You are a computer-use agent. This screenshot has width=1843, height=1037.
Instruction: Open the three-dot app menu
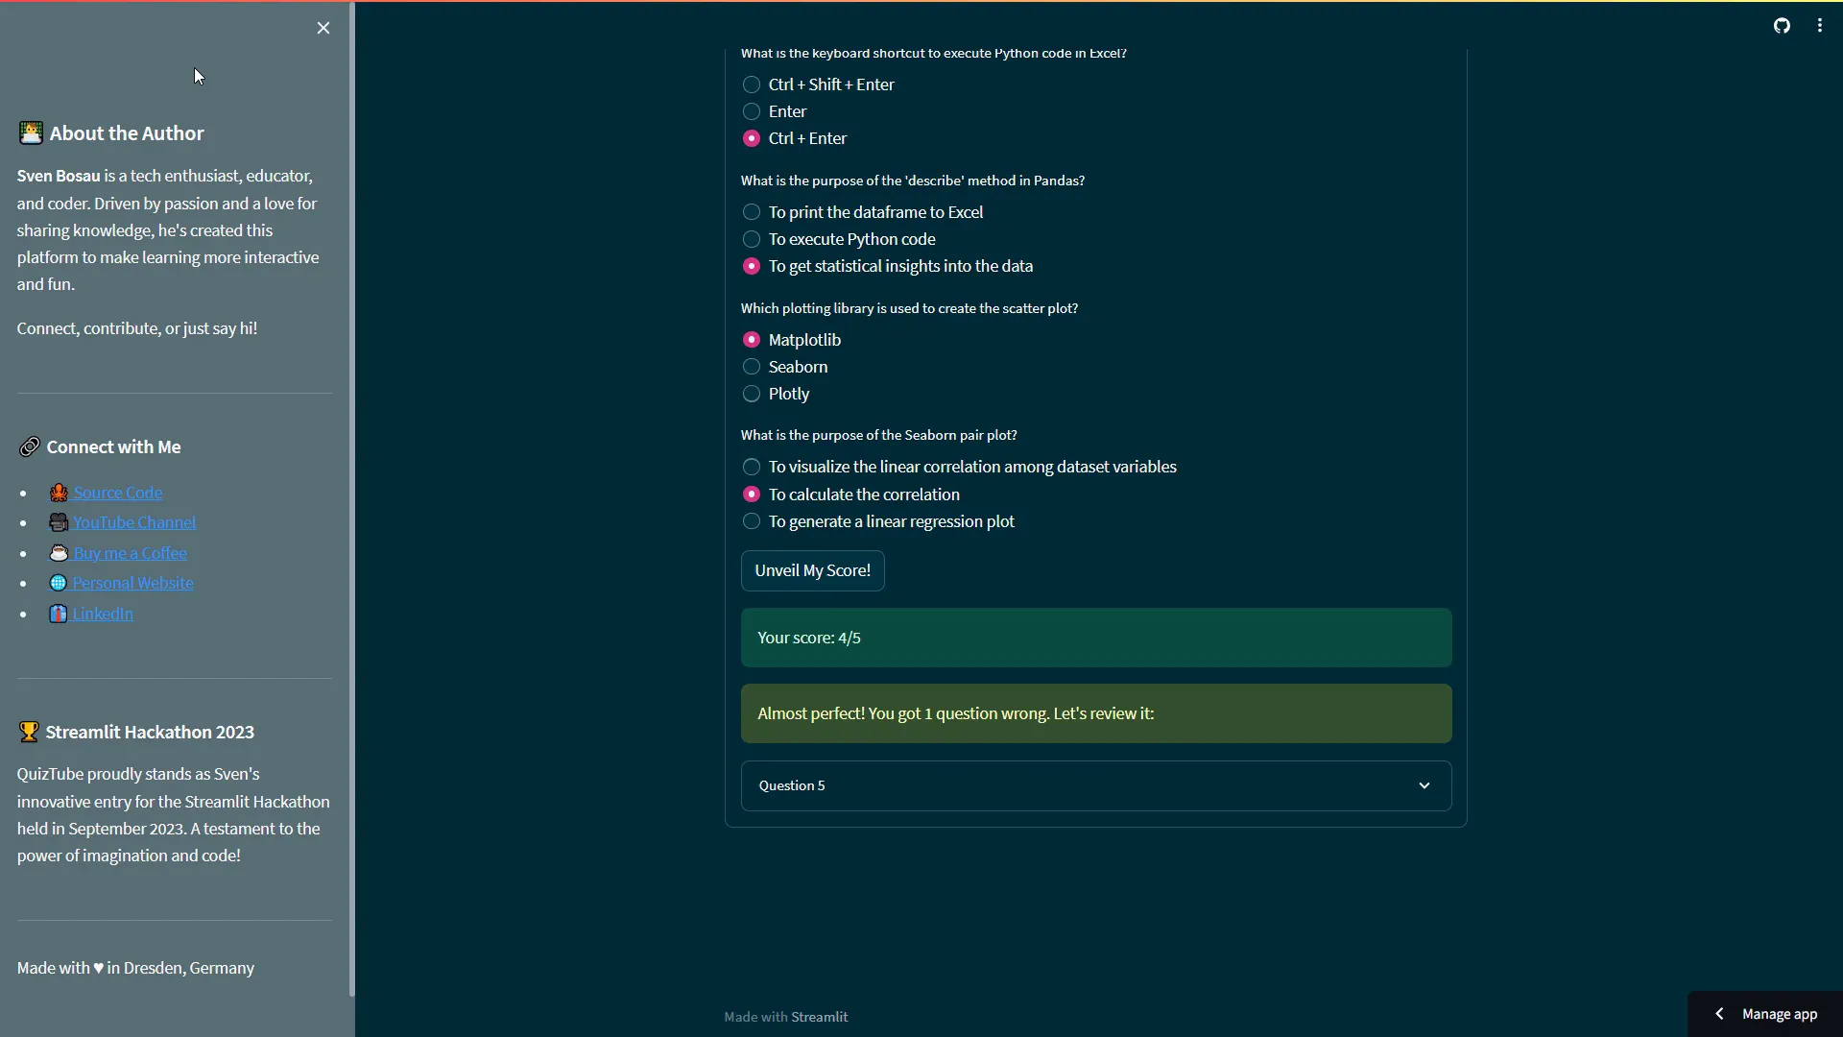click(1820, 26)
